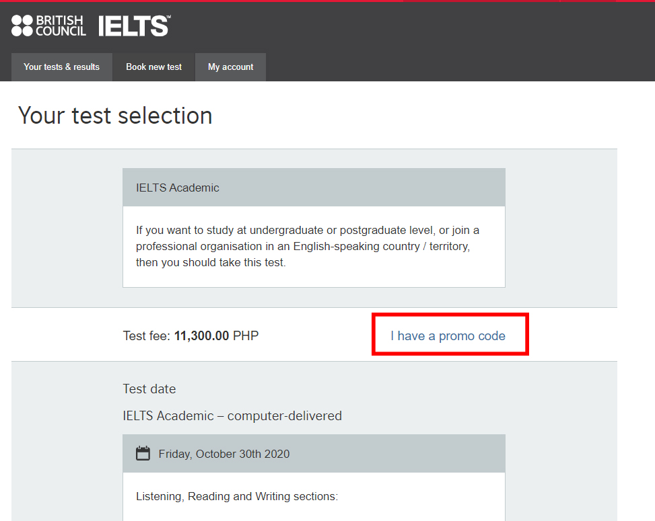Click the IELTS logo in header

tap(135, 26)
